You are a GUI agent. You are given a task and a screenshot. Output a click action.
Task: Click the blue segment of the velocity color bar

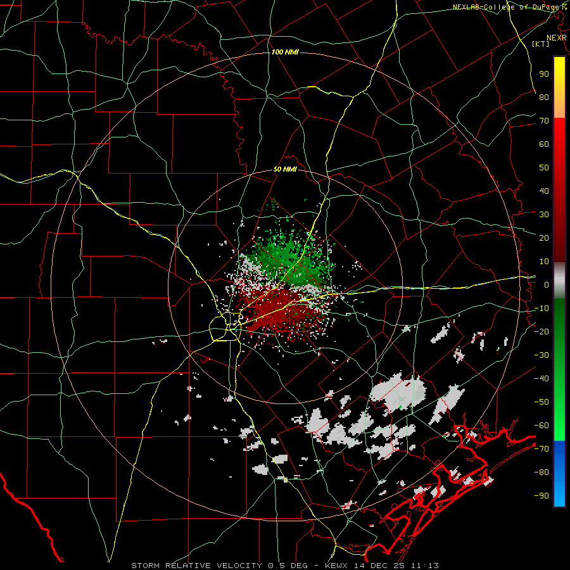[559, 474]
